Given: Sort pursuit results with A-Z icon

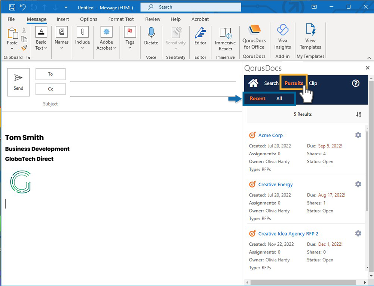Looking at the screenshot, I should click(359, 114).
